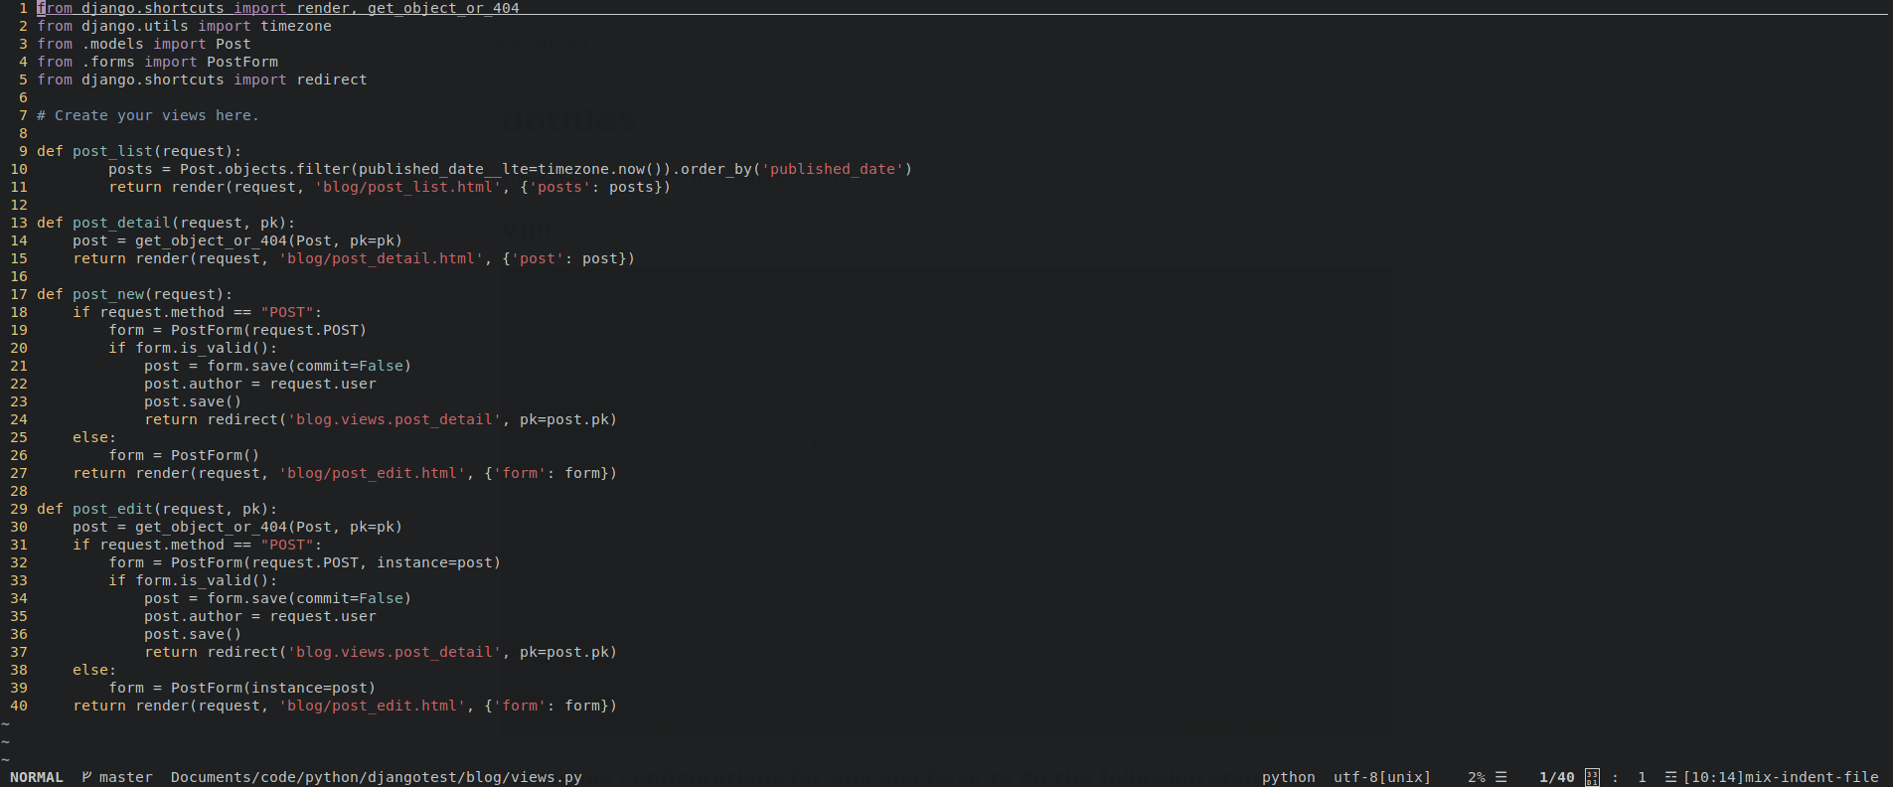The height and width of the screenshot is (787, 1893).
Task: Click the column number 1 in the status line
Action: point(1642,777)
